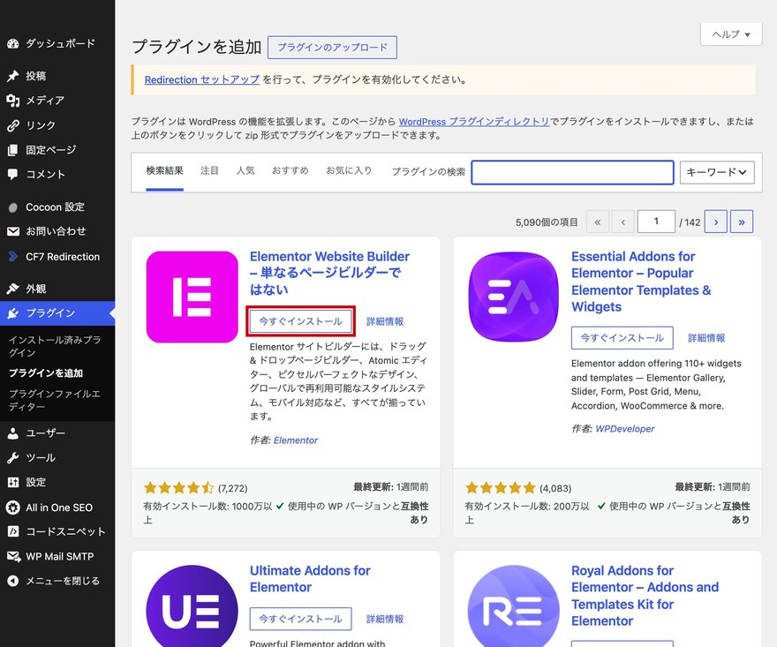777x647 pixels.
Task: Click the user icon beside ユーザー
Action: [13, 433]
